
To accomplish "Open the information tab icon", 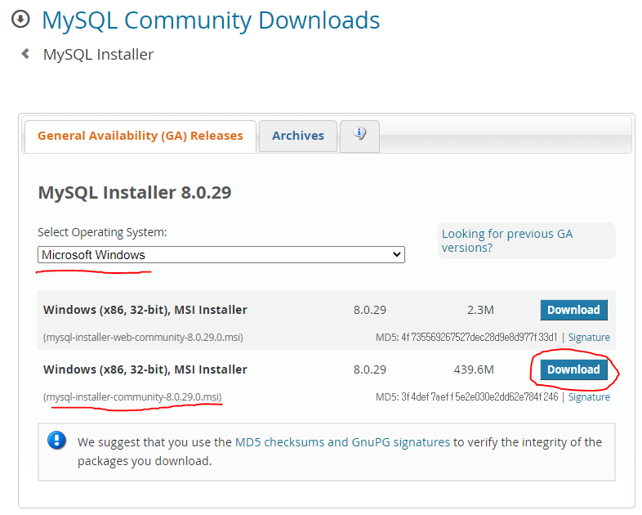I will click(359, 133).
